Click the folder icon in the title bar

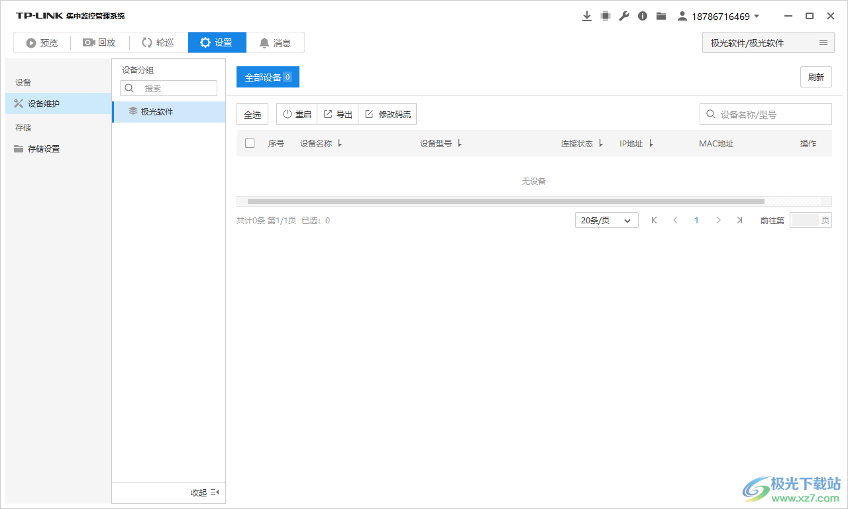click(x=661, y=15)
